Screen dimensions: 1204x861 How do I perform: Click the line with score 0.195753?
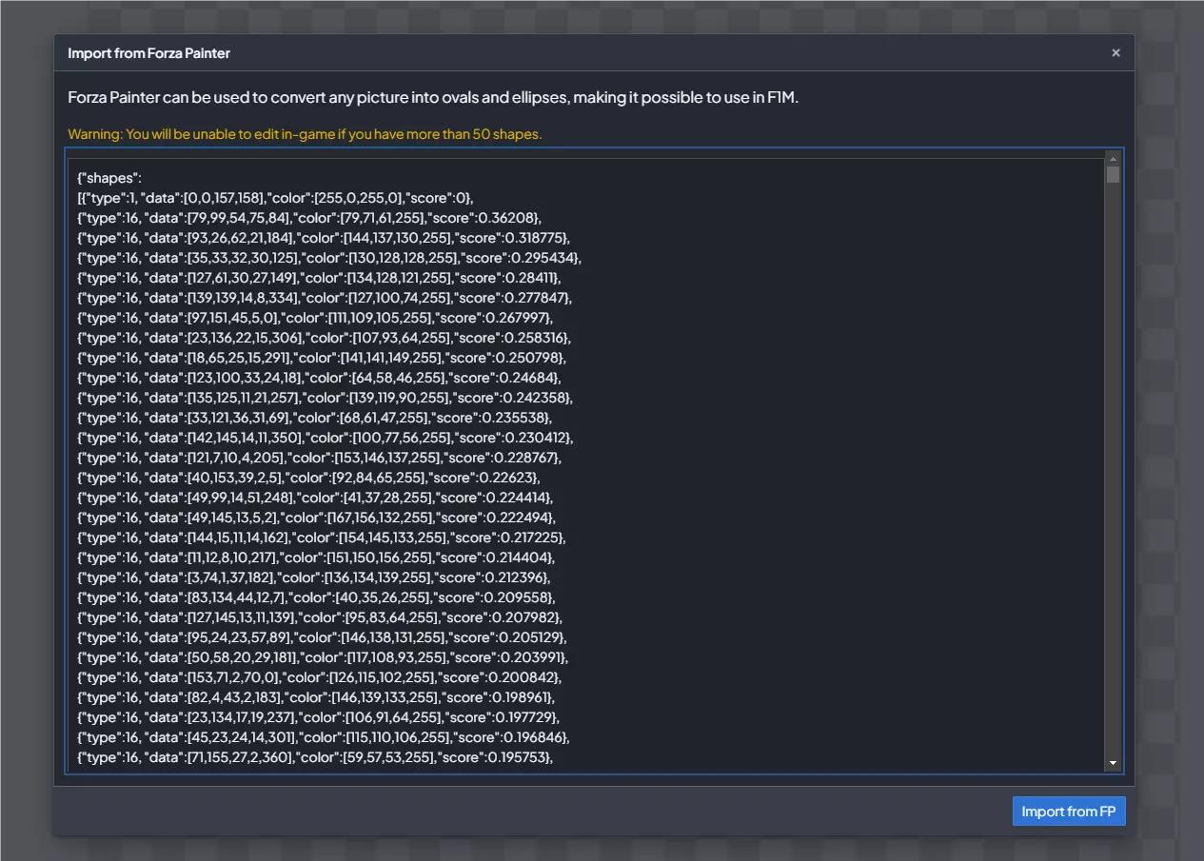(316, 757)
